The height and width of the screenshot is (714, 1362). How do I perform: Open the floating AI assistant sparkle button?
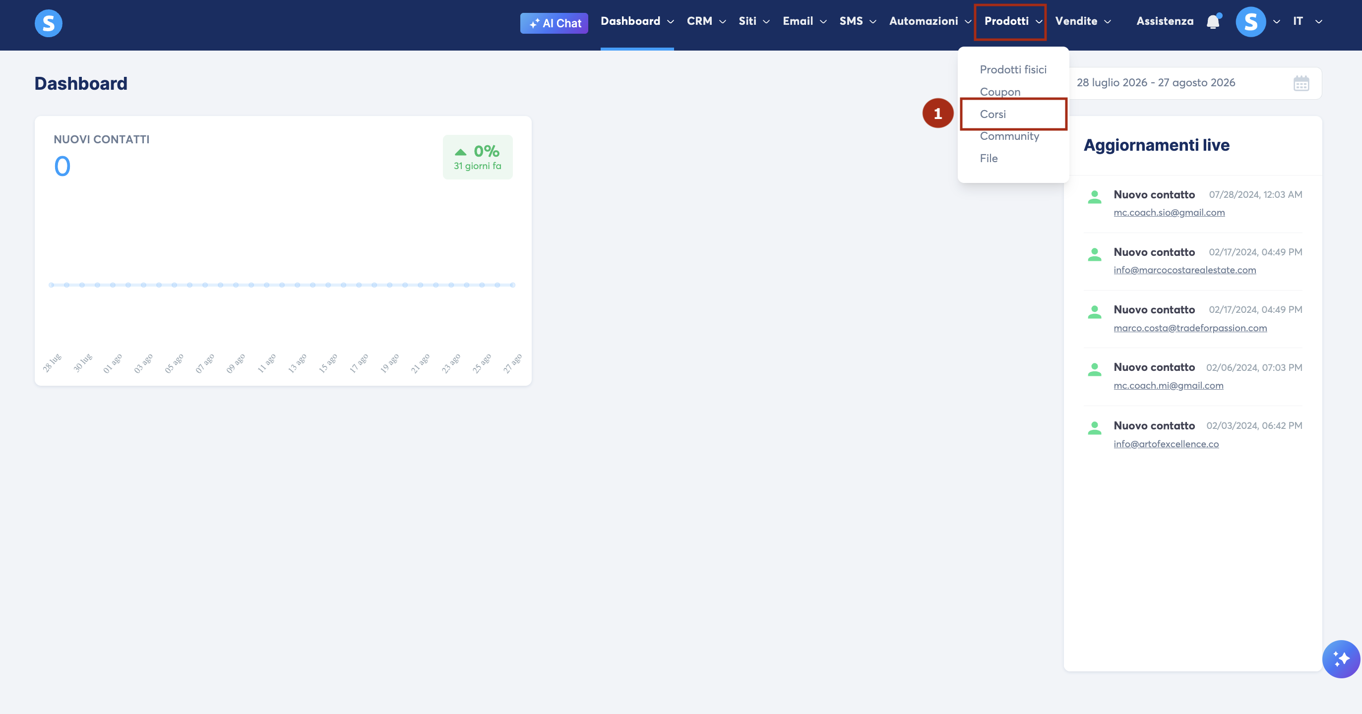click(x=1341, y=659)
